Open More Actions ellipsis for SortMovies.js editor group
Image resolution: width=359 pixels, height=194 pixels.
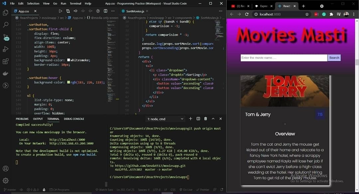click(220, 11)
